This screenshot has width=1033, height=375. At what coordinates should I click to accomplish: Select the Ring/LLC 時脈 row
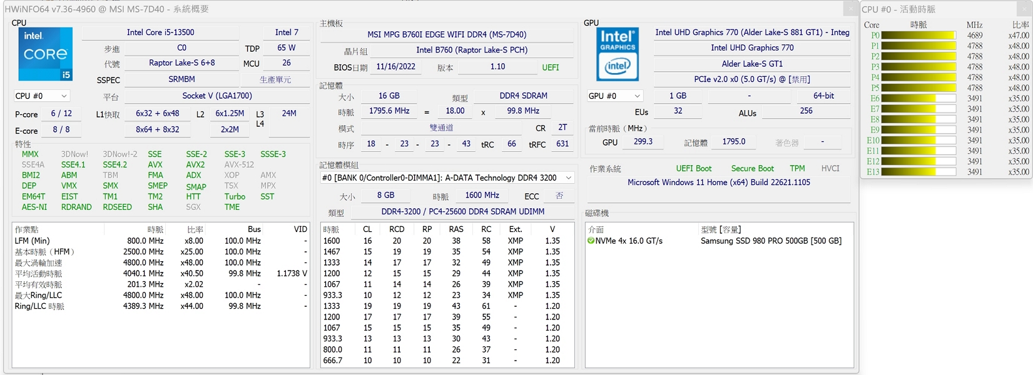tap(161, 306)
